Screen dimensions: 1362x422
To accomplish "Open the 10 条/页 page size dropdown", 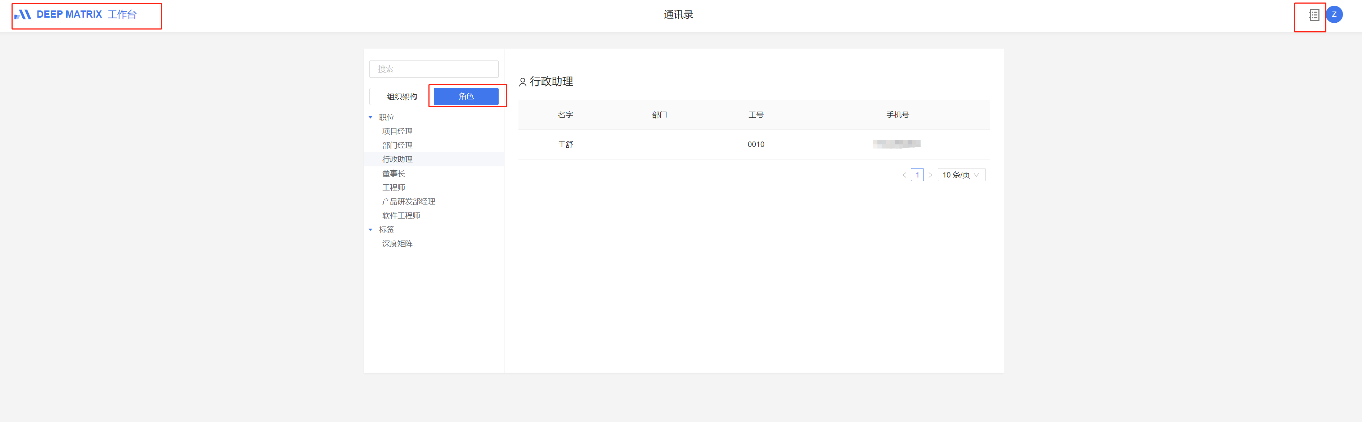I will (x=961, y=175).
